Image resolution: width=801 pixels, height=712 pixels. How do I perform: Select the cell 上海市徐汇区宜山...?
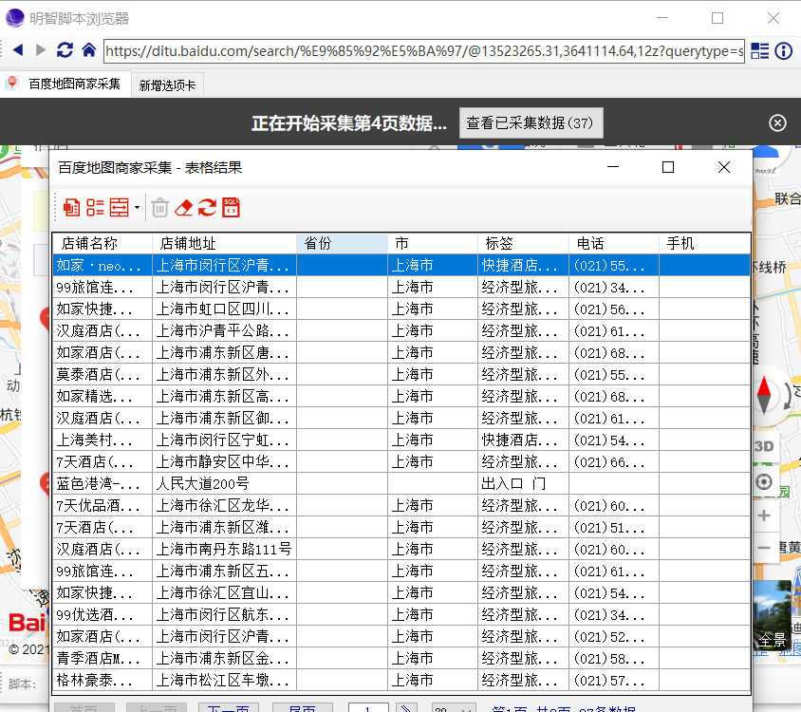[x=224, y=593]
